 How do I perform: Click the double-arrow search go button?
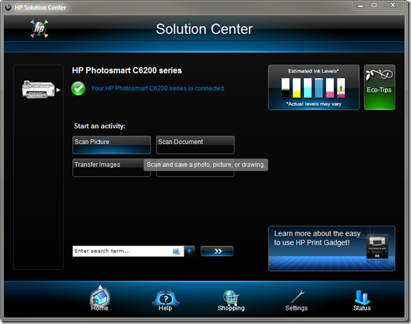tap(217, 251)
